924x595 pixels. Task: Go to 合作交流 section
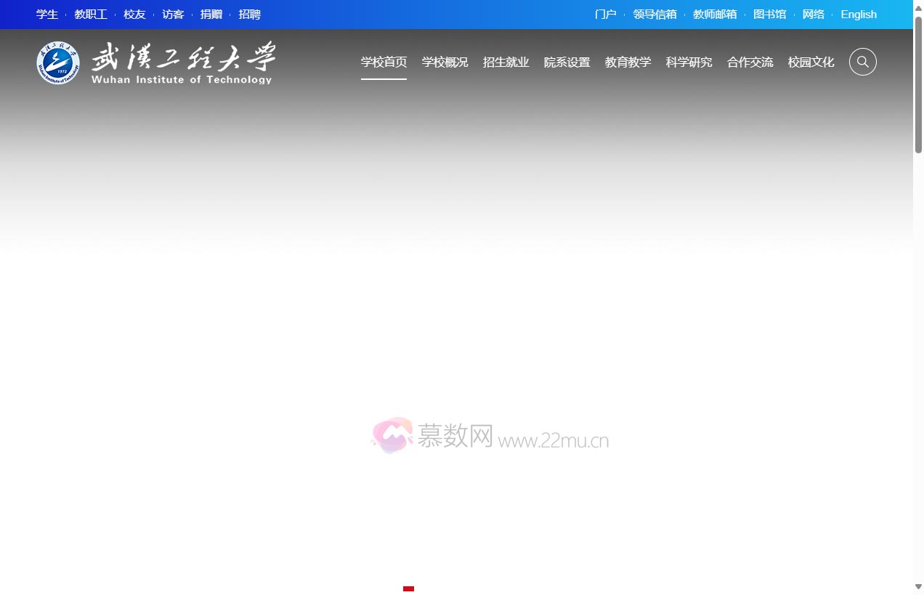pos(750,62)
